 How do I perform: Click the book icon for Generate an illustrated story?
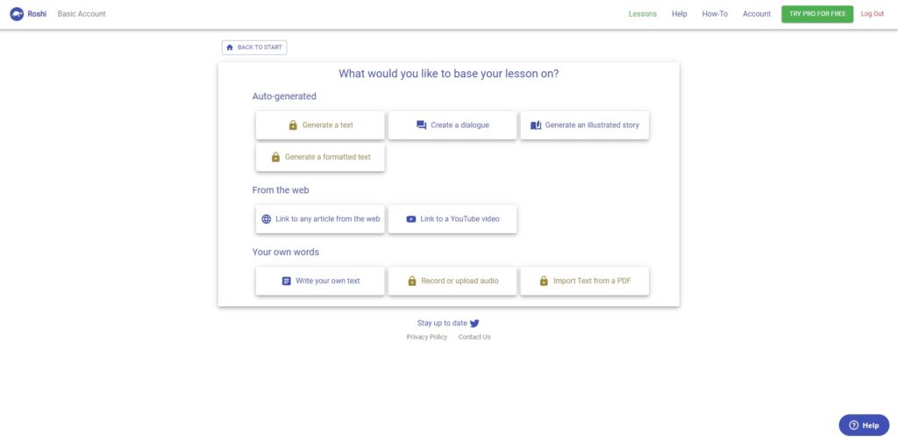[x=536, y=125]
